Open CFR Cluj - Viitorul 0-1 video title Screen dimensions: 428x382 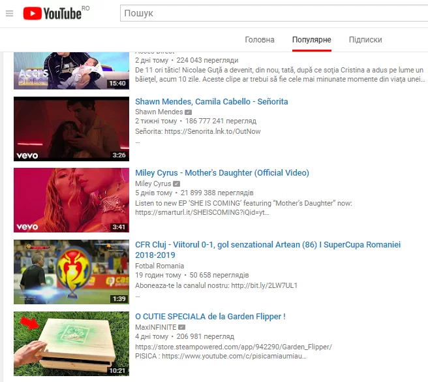pyautogui.click(x=267, y=249)
